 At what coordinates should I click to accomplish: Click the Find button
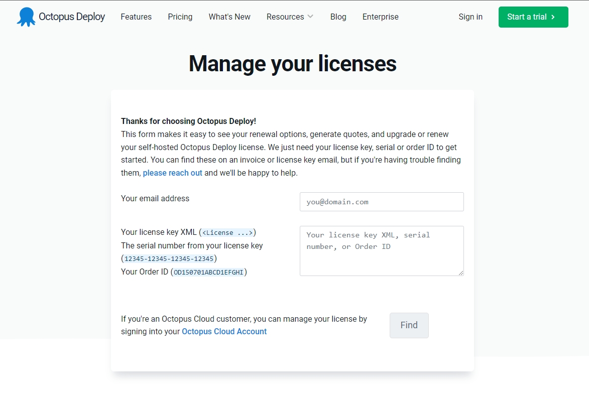coord(409,325)
